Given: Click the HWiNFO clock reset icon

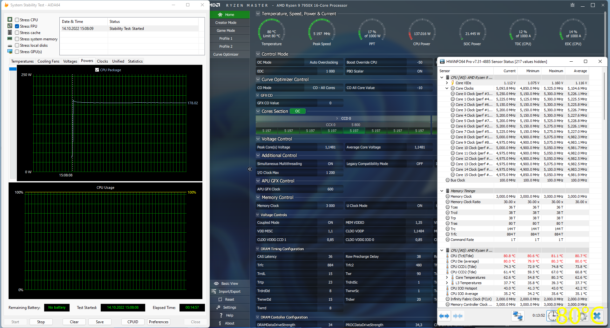Looking at the screenshot, I should pyautogui.click(x=553, y=316).
